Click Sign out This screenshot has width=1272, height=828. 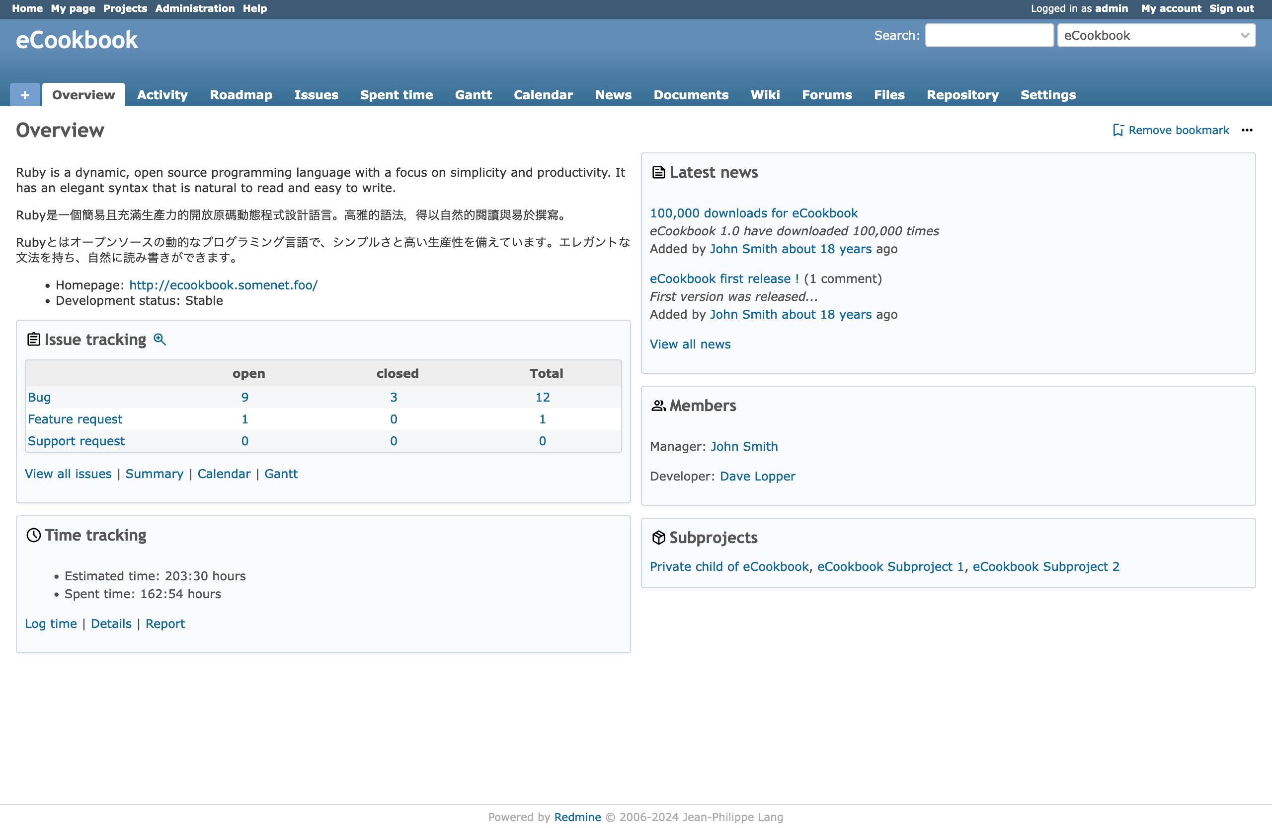[x=1231, y=8]
